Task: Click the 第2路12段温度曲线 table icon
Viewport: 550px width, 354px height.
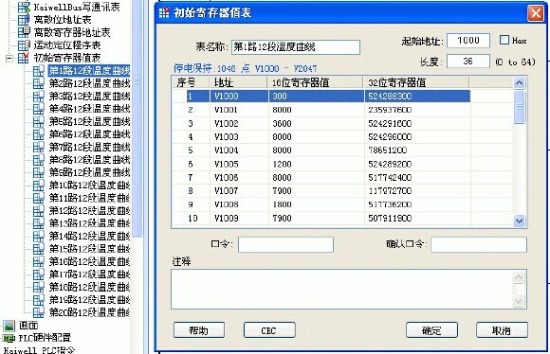Action: [x=39, y=83]
